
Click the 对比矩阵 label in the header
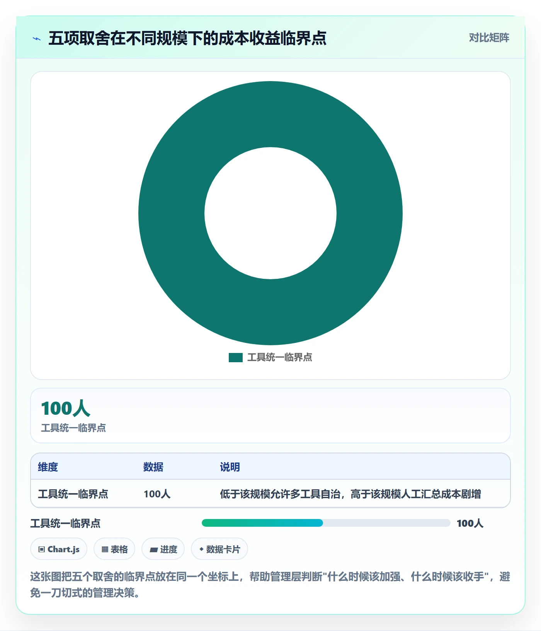coord(489,38)
